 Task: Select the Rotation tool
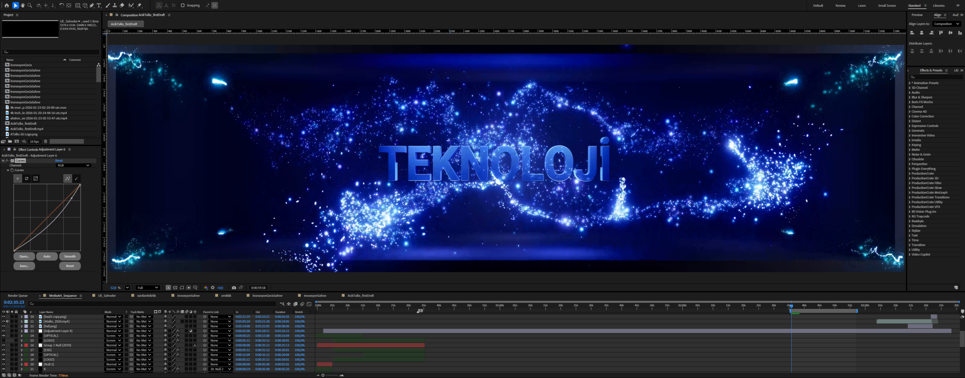pos(61,5)
